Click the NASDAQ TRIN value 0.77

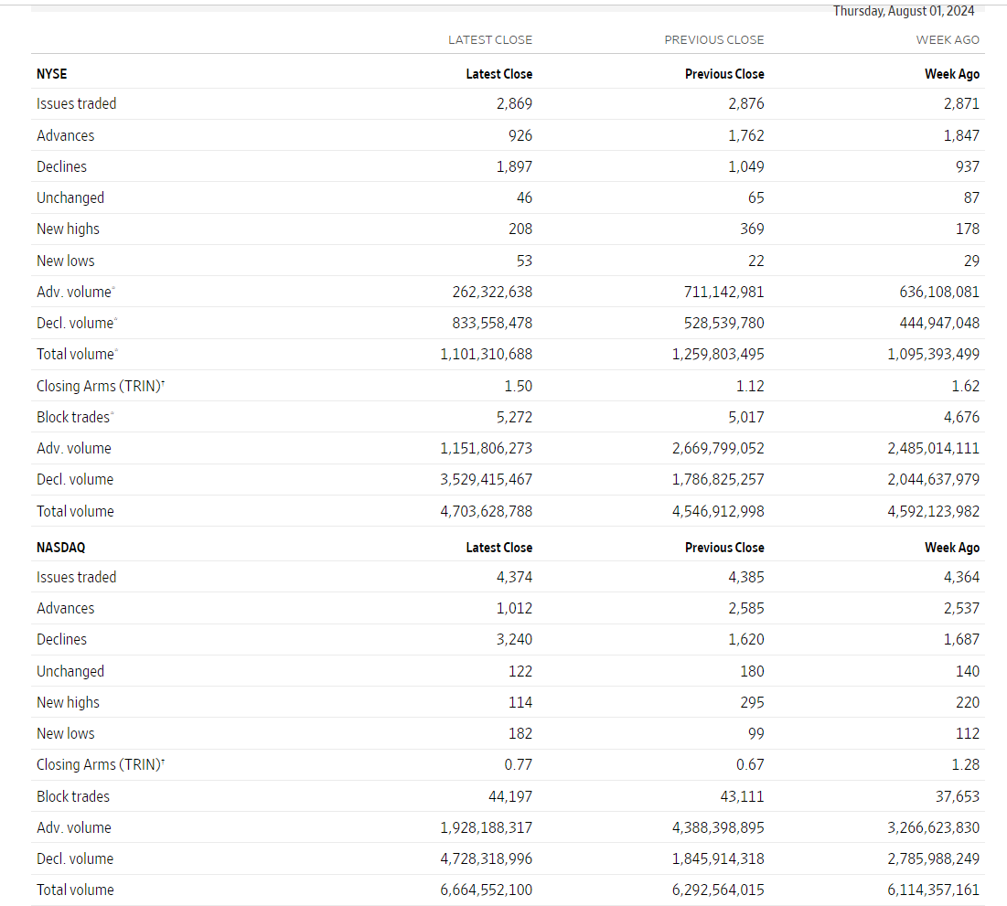coord(519,764)
